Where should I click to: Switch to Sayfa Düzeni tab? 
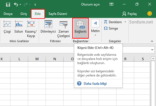pyautogui.click(x=58, y=14)
